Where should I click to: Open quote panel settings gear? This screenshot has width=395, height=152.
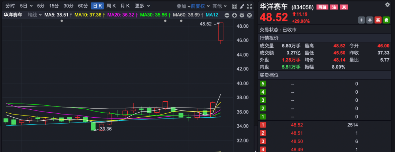pos(387,4)
